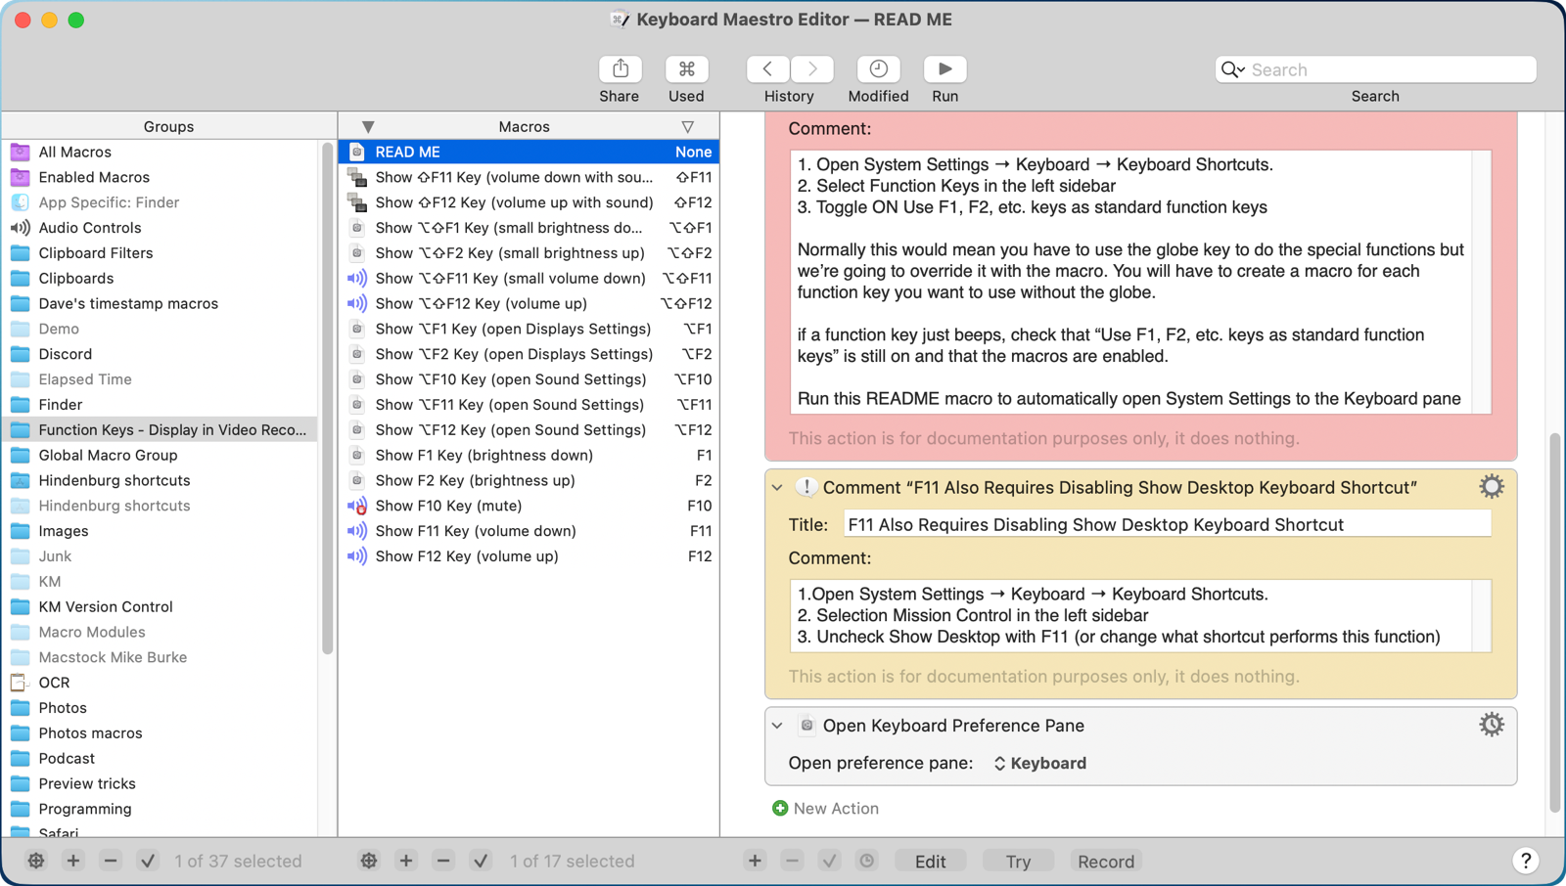Add a new macro
This screenshot has height=886, width=1566.
(x=406, y=861)
